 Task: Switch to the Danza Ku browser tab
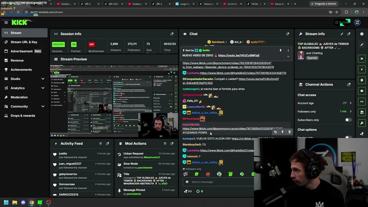click(x=280, y=4)
